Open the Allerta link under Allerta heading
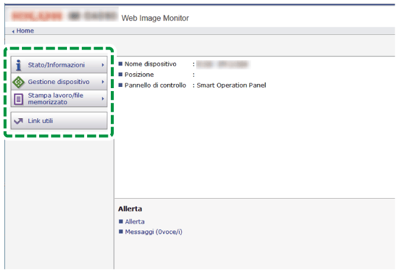The height and width of the screenshot is (272, 400). pos(135,222)
